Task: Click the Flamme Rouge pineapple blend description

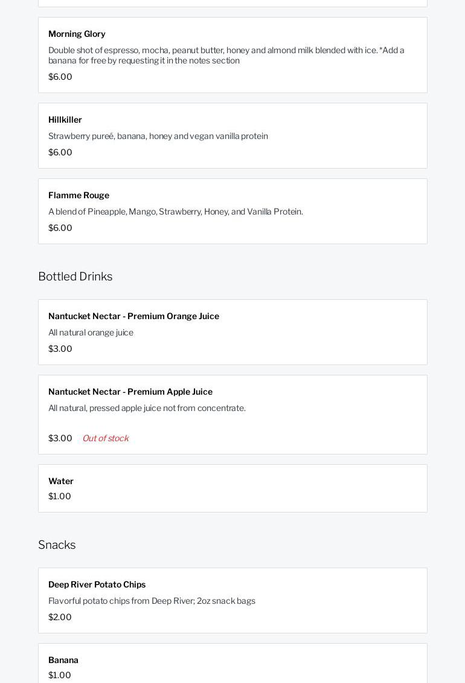Action: (x=176, y=212)
